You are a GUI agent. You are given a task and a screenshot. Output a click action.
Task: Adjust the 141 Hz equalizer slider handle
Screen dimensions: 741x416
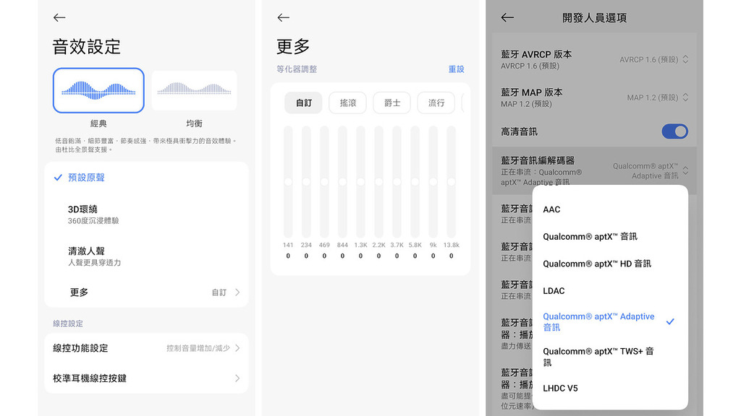[x=288, y=181]
